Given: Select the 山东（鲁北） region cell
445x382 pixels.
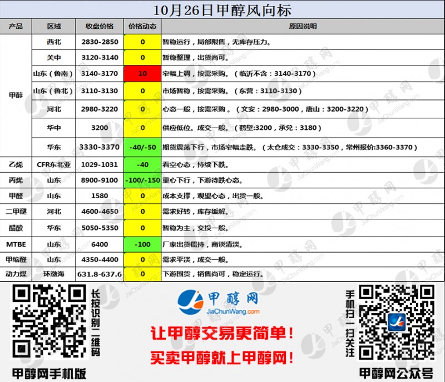Looking at the screenshot, I should coord(54,91).
